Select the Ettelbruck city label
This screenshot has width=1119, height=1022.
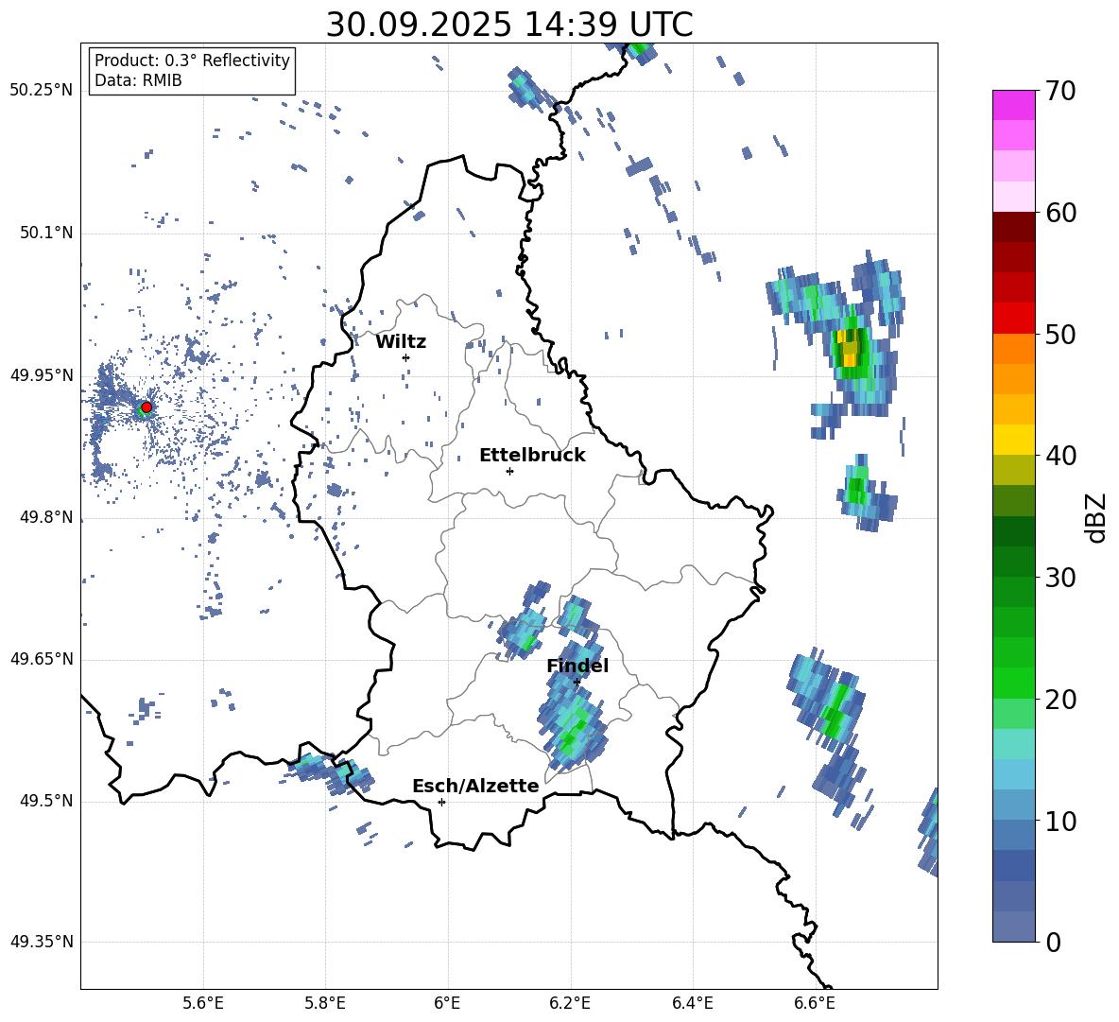point(532,456)
